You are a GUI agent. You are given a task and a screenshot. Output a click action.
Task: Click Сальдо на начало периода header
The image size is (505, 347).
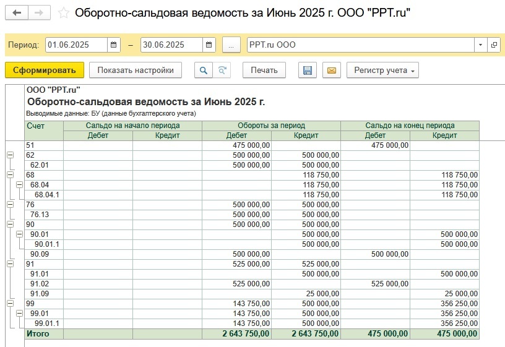[132, 126]
